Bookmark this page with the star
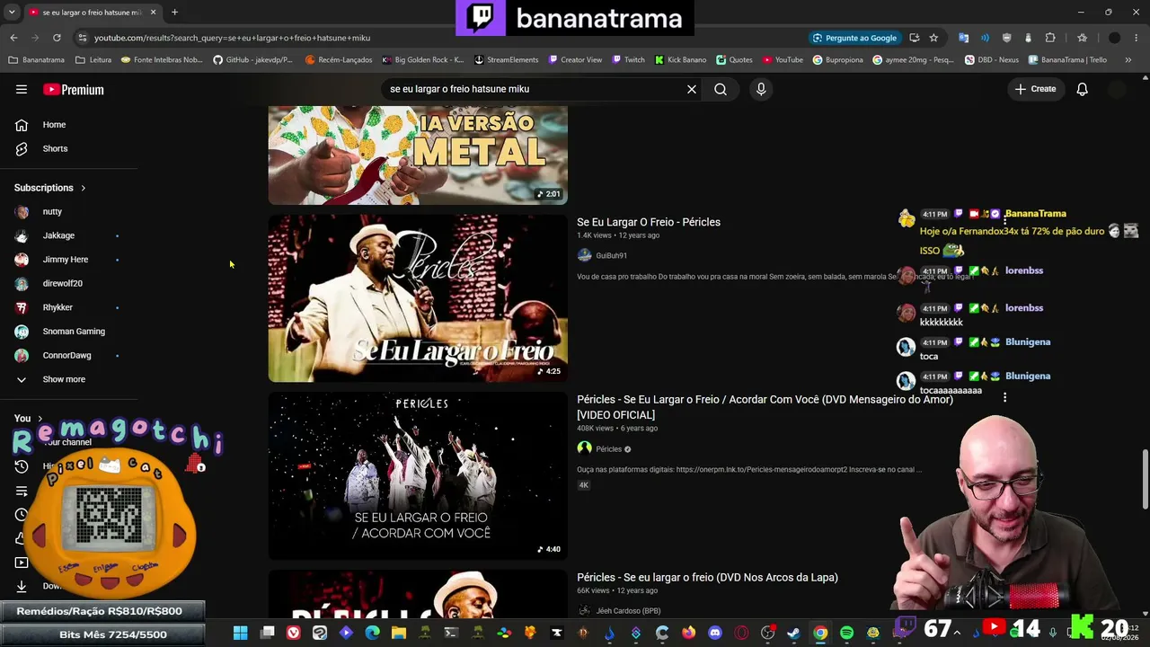 coord(933,38)
